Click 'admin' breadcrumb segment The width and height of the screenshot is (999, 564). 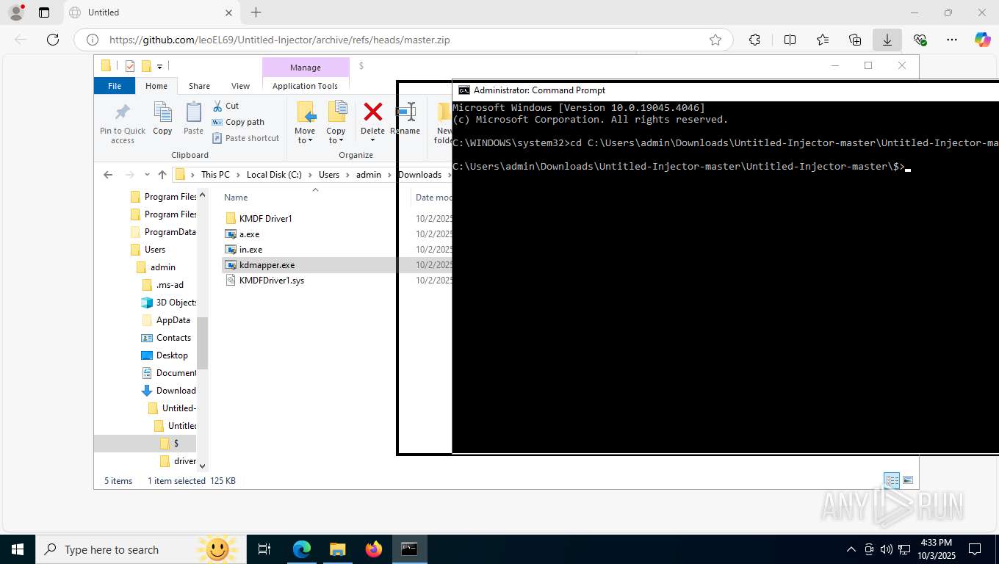[369, 175]
